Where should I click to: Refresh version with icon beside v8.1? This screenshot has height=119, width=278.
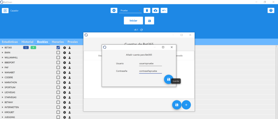pos(141,30)
